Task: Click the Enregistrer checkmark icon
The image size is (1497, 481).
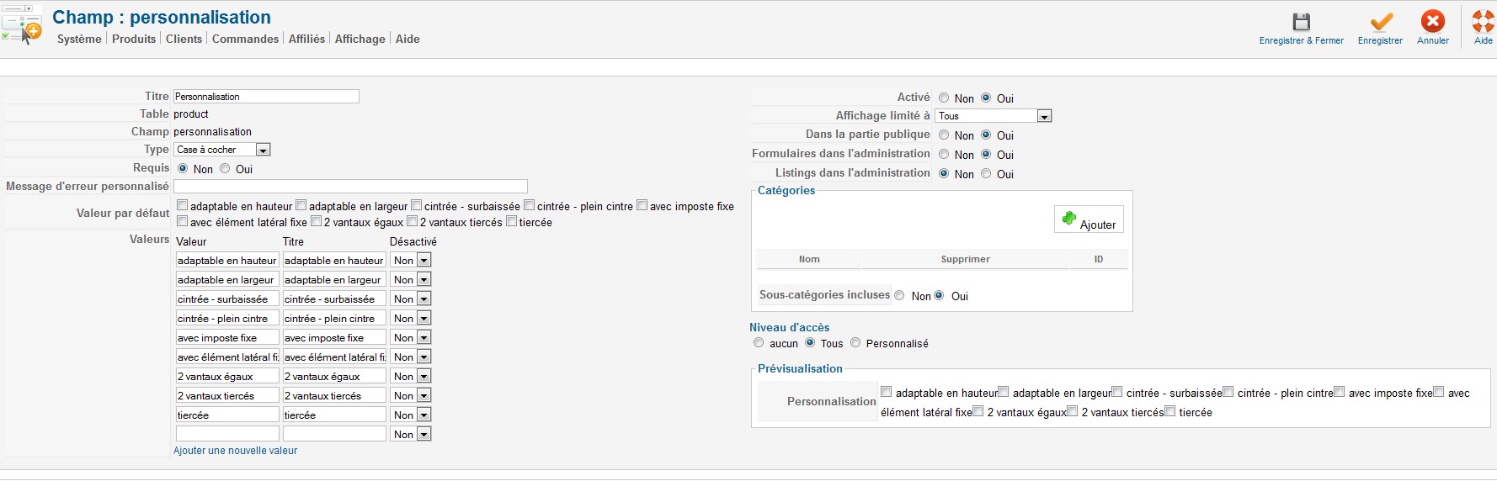Action: pos(1381,22)
